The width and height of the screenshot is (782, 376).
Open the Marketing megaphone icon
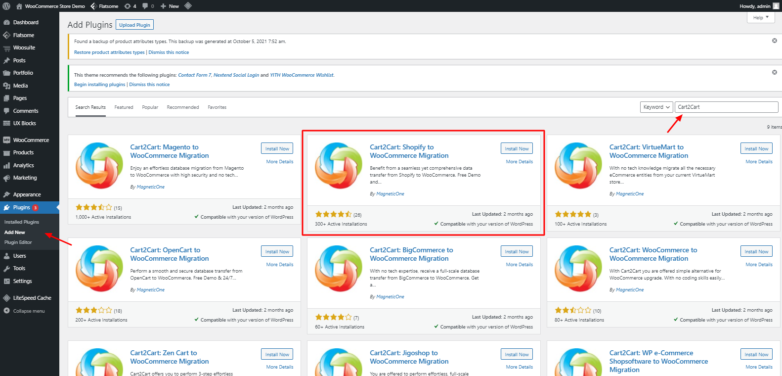(7, 178)
